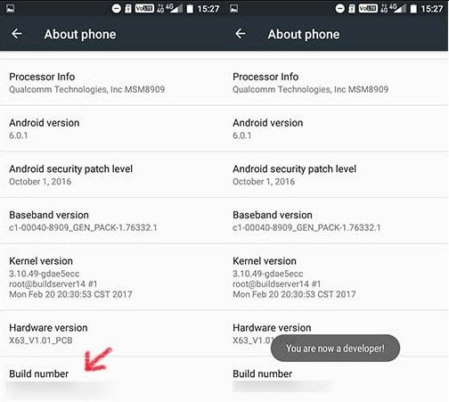This screenshot has width=449, height=402.
Task: Tap the 15:27 clock in left status bar
Action: tap(208, 9)
